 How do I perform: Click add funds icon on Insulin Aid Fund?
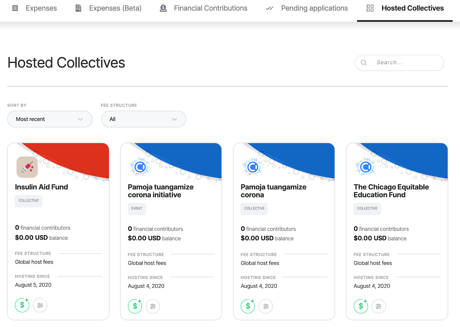[x=22, y=305]
